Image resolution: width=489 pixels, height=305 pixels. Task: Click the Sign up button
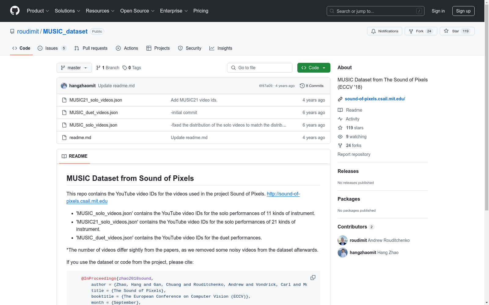[x=463, y=11]
